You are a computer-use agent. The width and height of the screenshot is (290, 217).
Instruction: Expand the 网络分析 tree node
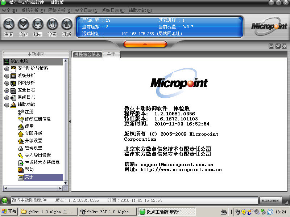[7, 83]
